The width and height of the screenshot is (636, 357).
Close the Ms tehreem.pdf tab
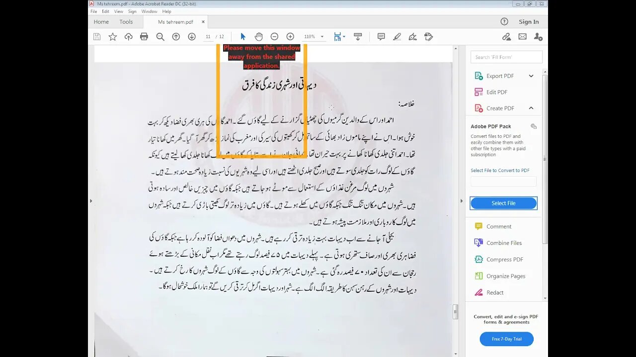[x=203, y=22]
